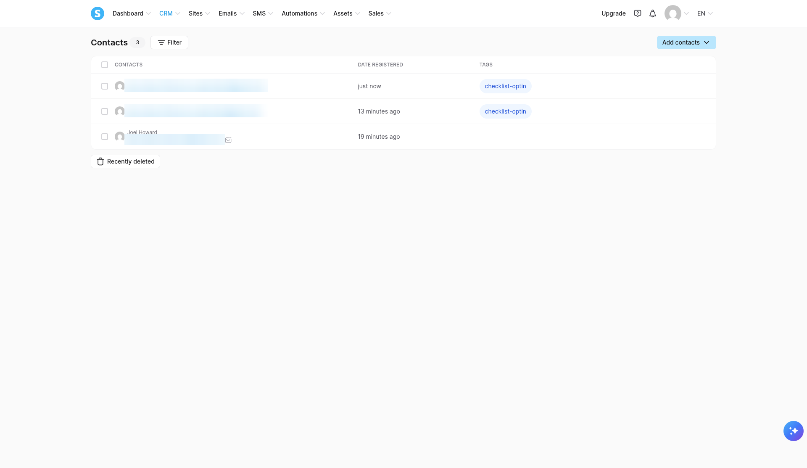Open the Add contacts dropdown
Image resolution: width=807 pixels, height=468 pixels.
(x=686, y=42)
